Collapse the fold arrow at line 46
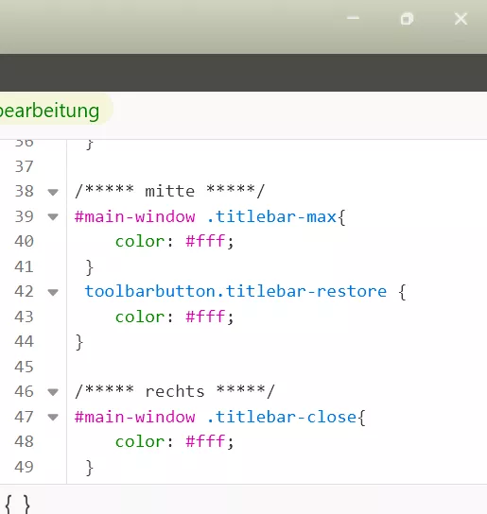This screenshot has height=514, width=487. [53, 392]
